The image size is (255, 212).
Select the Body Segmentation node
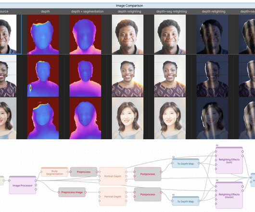pos(54,172)
